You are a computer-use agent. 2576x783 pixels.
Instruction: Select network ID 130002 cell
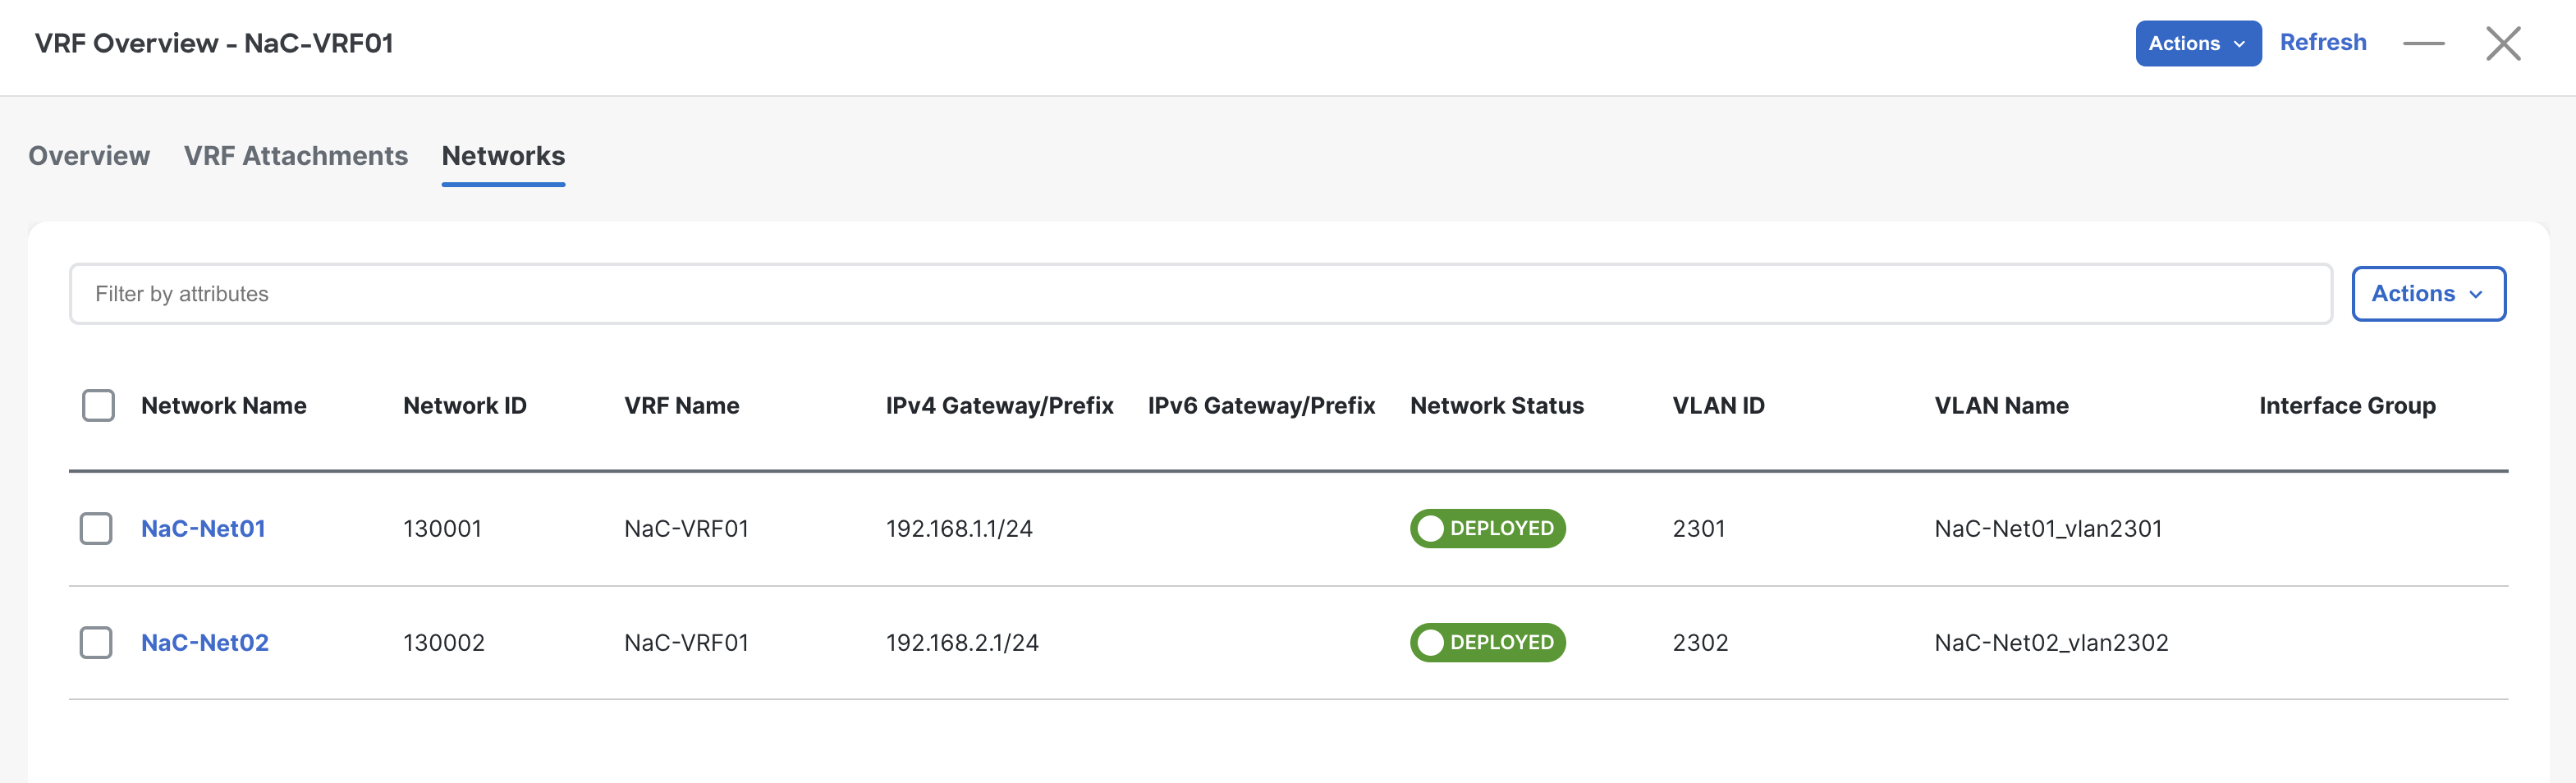[444, 643]
